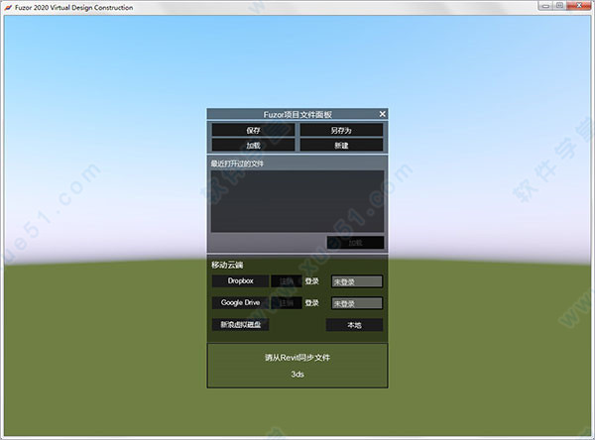The width and height of the screenshot is (595, 440).
Task: Click the 最近打开过的文件 label
Action: (237, 164)
